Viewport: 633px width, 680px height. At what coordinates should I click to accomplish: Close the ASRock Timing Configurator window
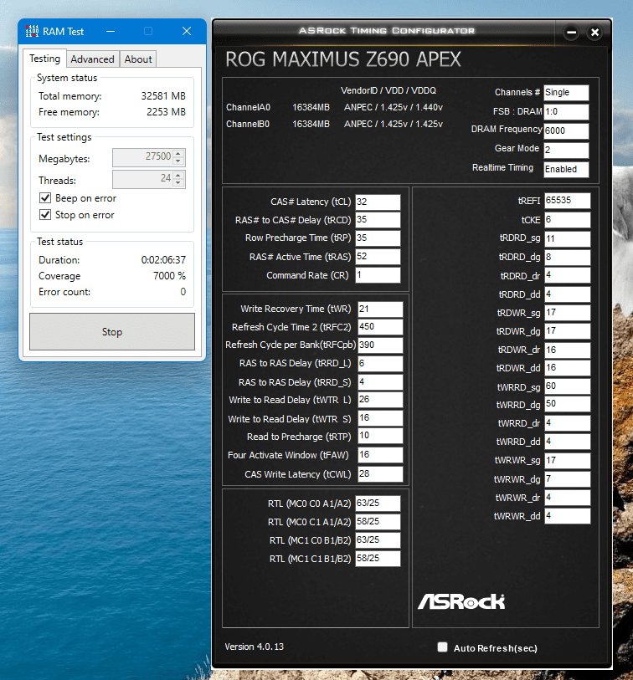point(594,32)
